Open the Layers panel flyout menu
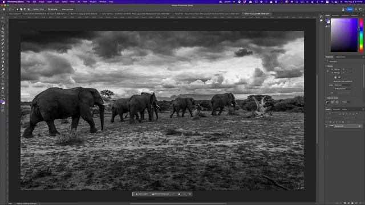Screen dimensions: 365x205 [x=363, y=109]
